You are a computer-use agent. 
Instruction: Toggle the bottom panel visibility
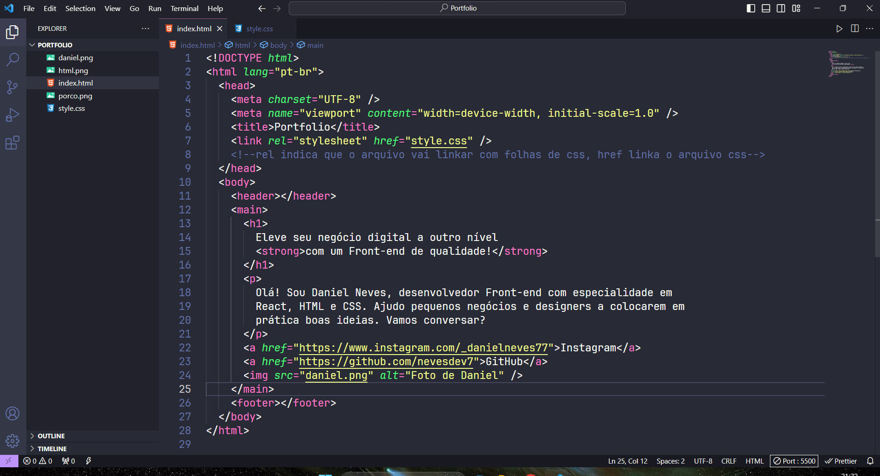766,8
